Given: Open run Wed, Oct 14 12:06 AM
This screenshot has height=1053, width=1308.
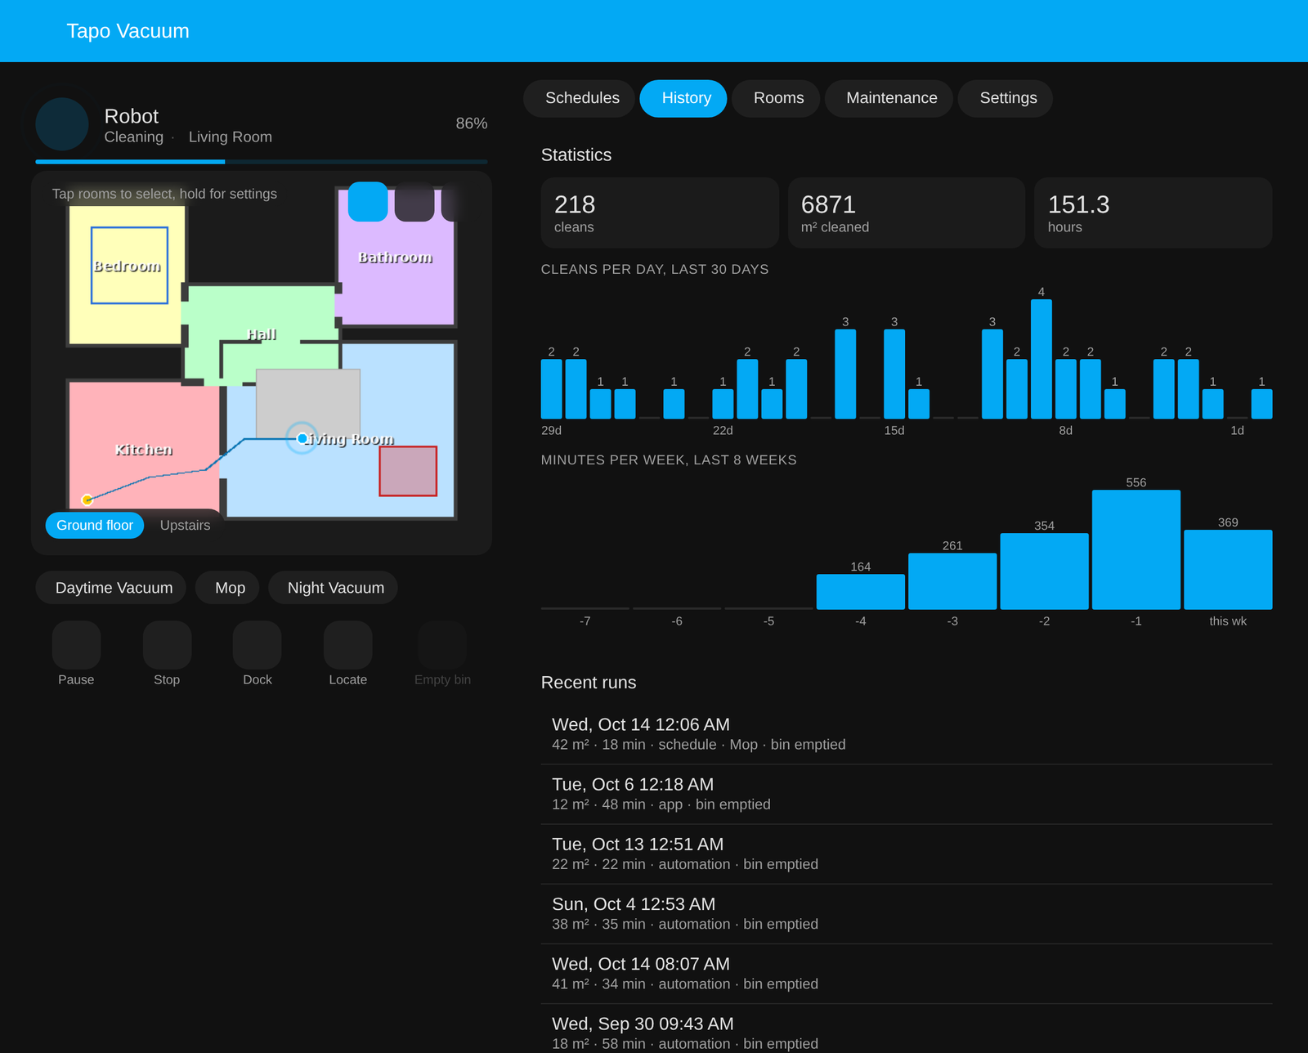Looking at the screenshot, I should pyautogui.click(x=907, y=734).
